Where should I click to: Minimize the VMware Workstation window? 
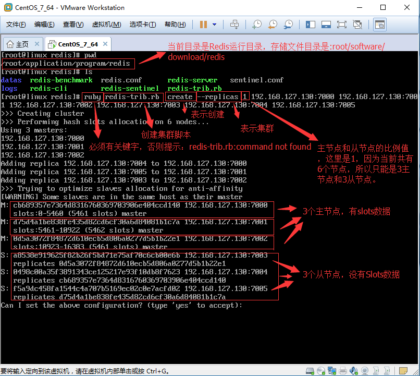click(360, 7)
